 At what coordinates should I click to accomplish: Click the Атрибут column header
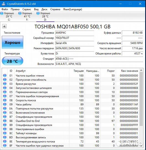[x=42, y=71]
